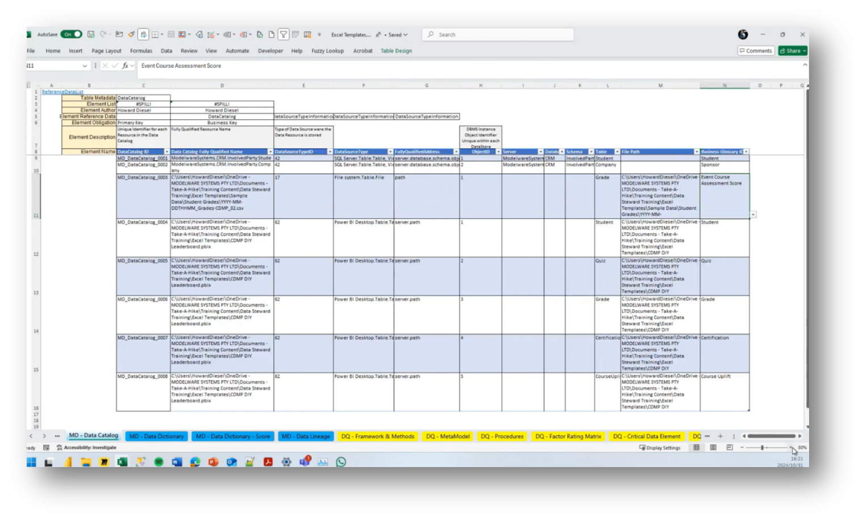
Task: Switch to DQ - Procedures sheet tab
Action: point(502,436)
